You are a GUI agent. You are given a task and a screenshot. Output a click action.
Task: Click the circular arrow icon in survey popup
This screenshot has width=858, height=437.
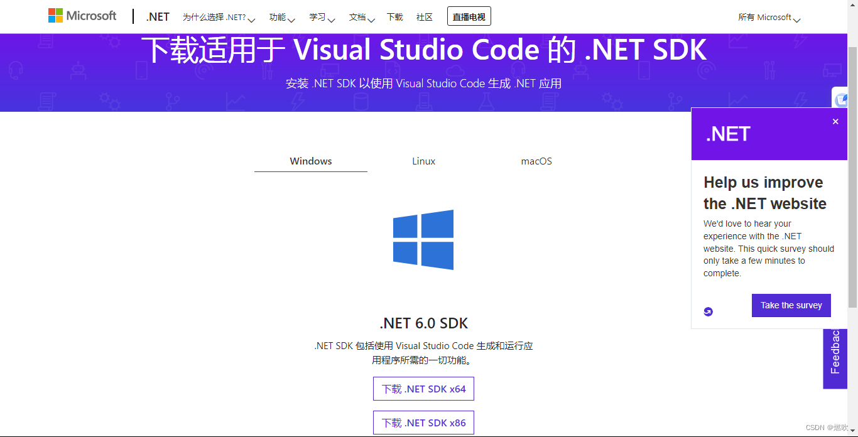click(709, 311)
